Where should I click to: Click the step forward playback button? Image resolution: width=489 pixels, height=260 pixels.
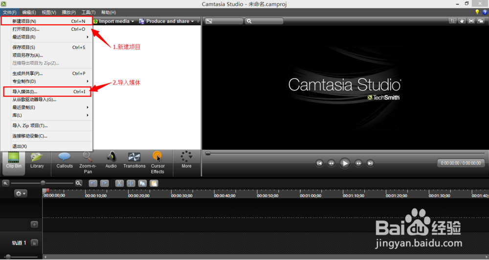coord(358,163)
